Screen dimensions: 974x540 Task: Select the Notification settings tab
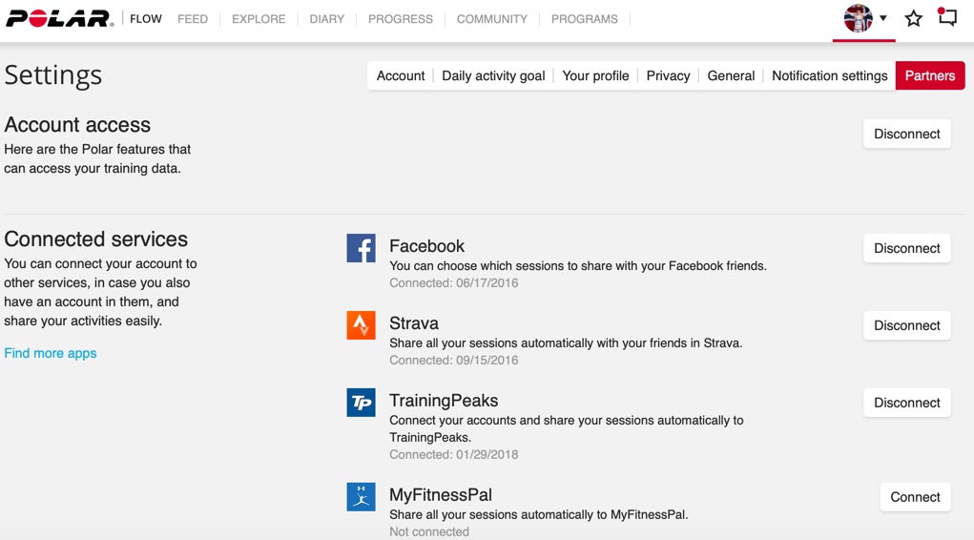click(x=829, y=76)
